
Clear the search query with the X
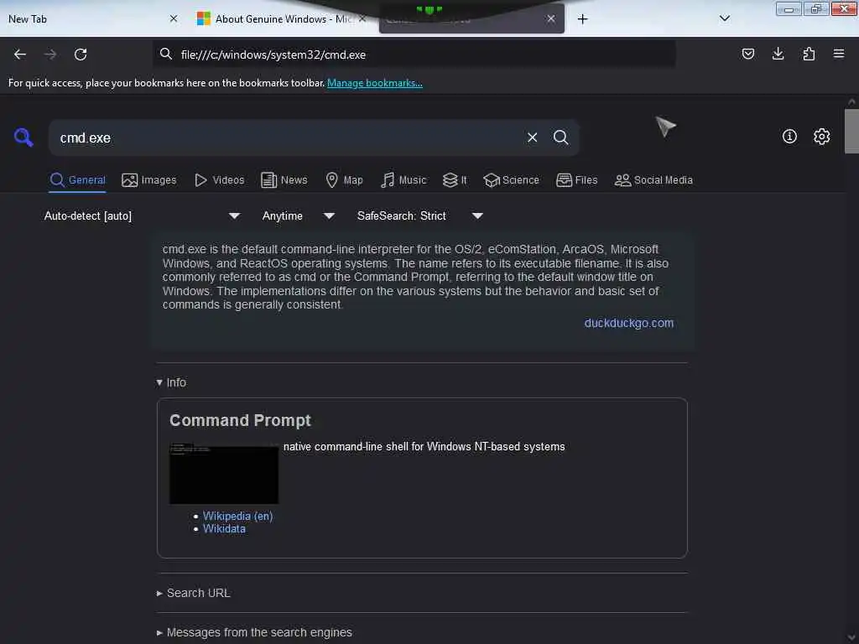tap(532, 138)
